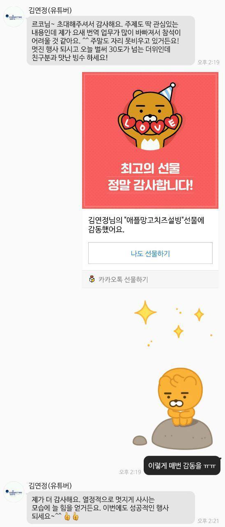The image size is (225, 527).
Task: Tap the large yellow sparkle star
Action: pyautogui.click(x=145, y=313)
